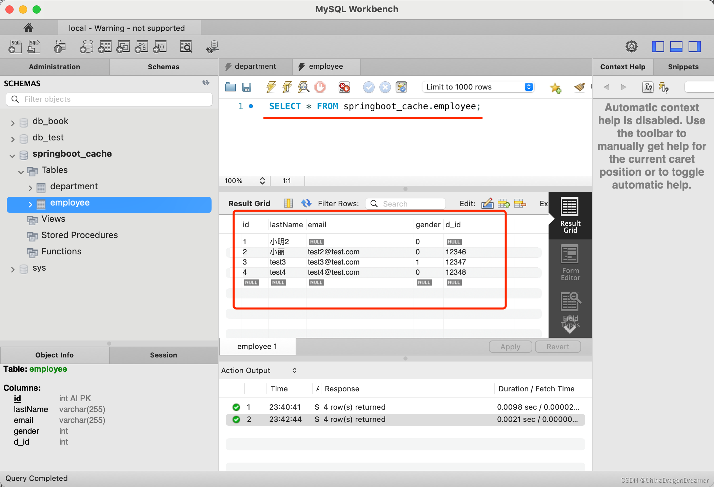Toggle autocommit mode

pos(401,87)
